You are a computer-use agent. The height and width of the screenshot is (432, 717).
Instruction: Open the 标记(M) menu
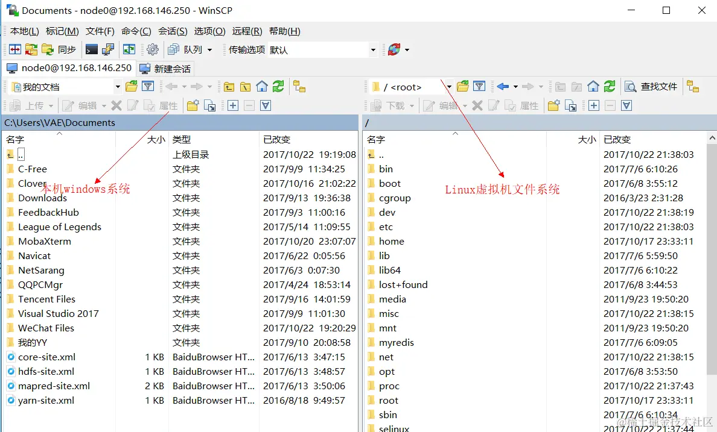pyautogui.click(x=62, y=31)
